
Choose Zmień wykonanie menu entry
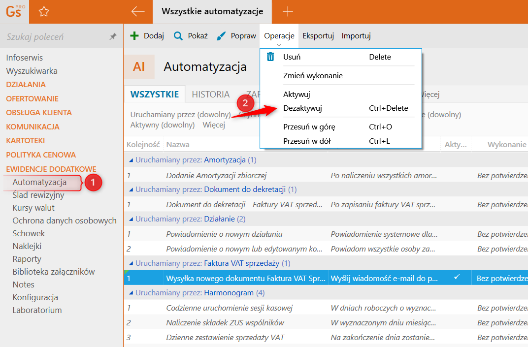pyautogui.click(x=340, y=76)
